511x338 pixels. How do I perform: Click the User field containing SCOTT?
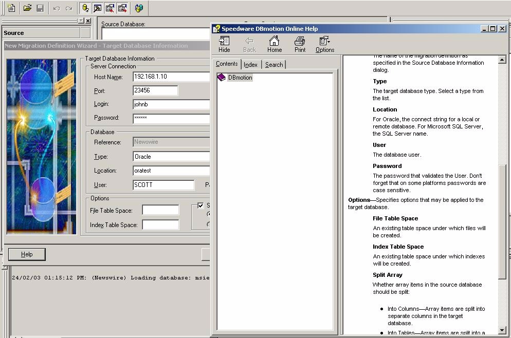pos(163,185)
